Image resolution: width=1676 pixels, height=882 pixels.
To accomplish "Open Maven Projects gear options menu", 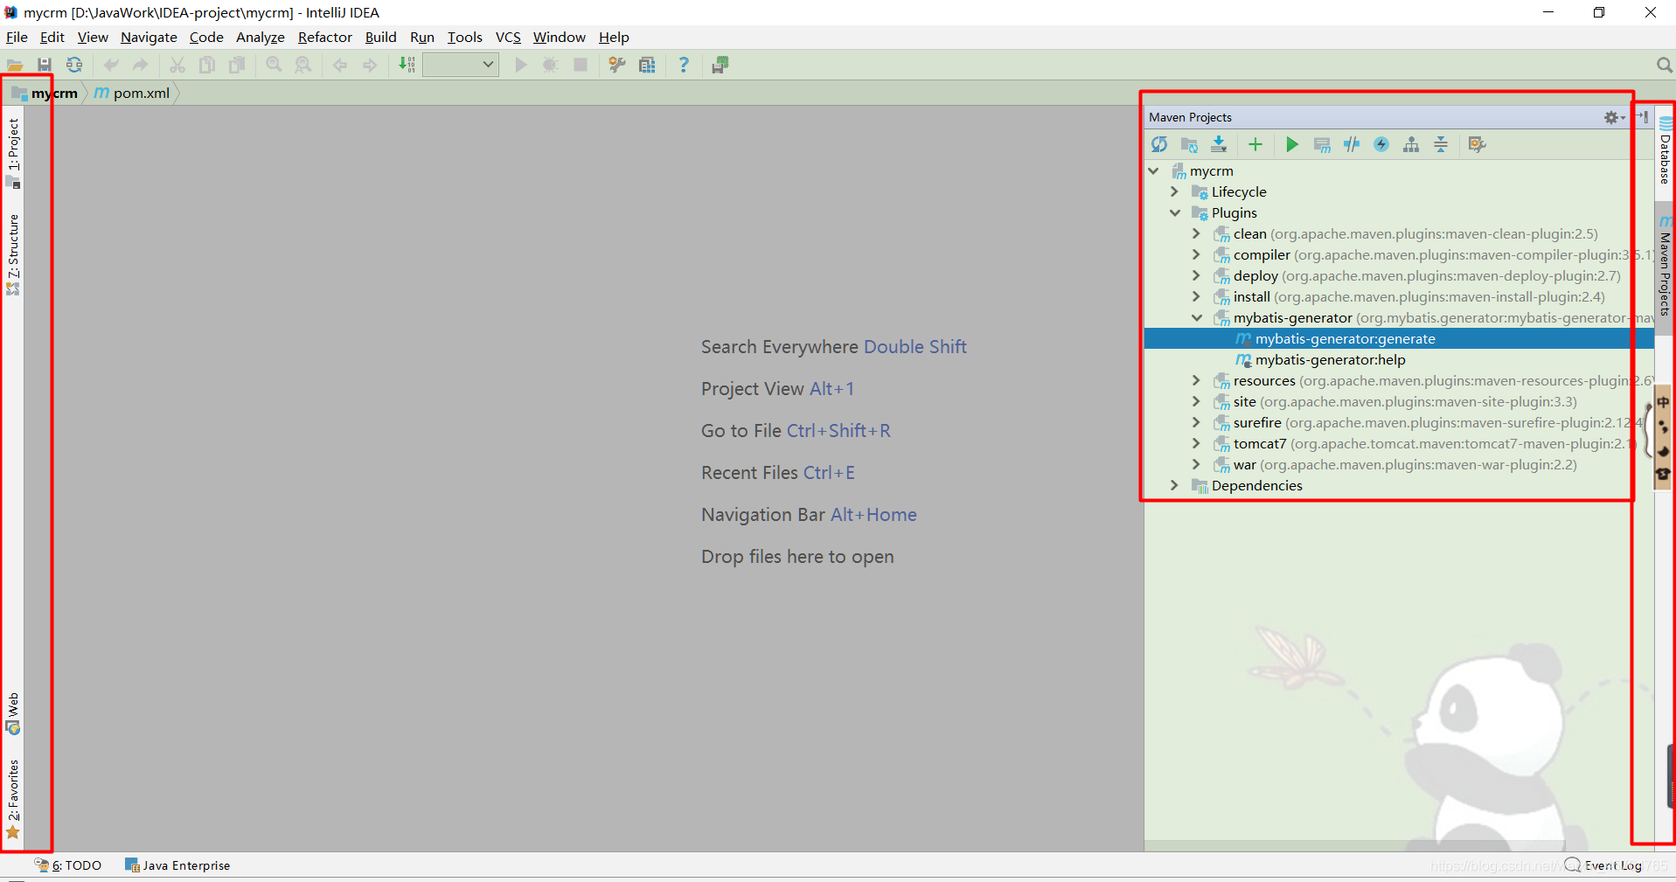I will pyautogui.click(x=1613, y=117).
